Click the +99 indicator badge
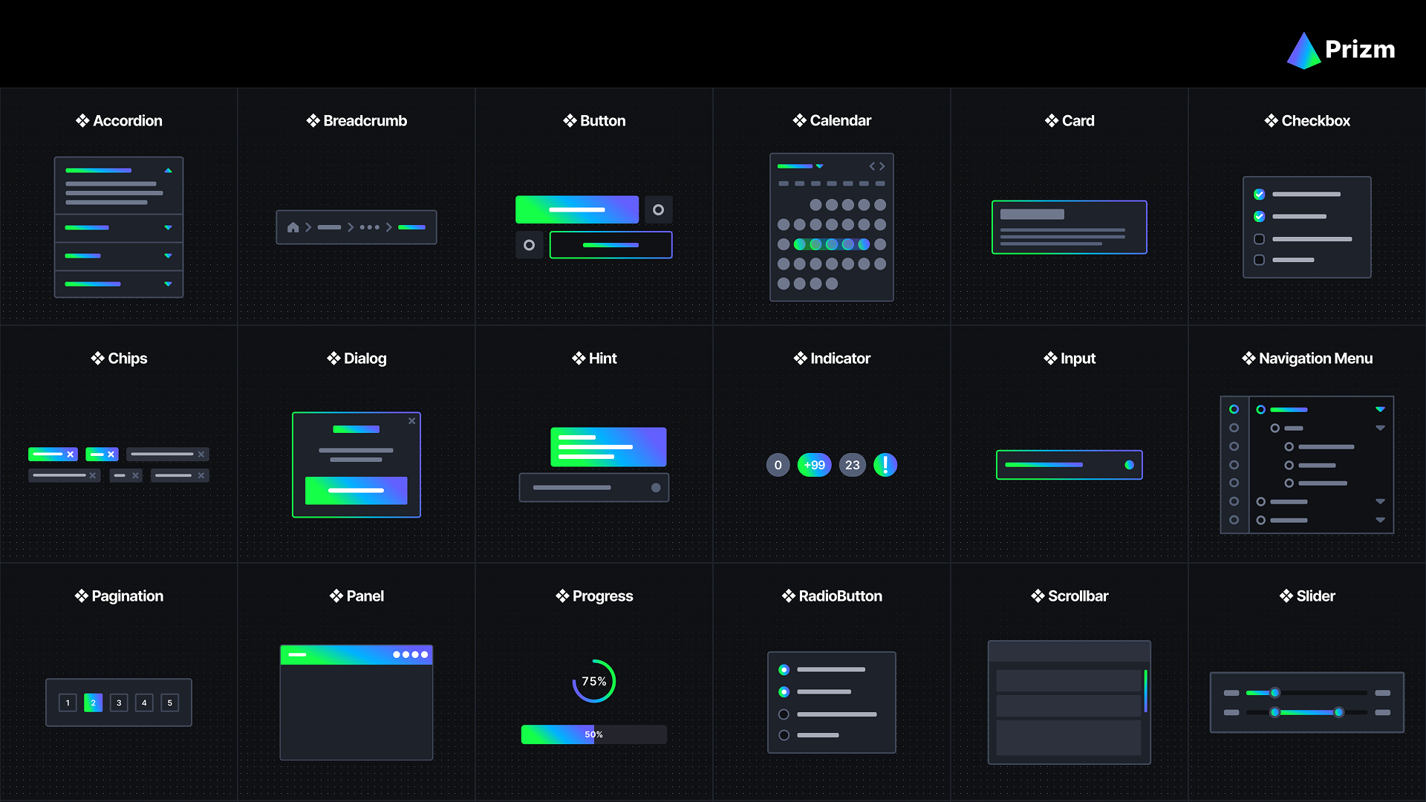1426x802 pixels. [814, 465]
